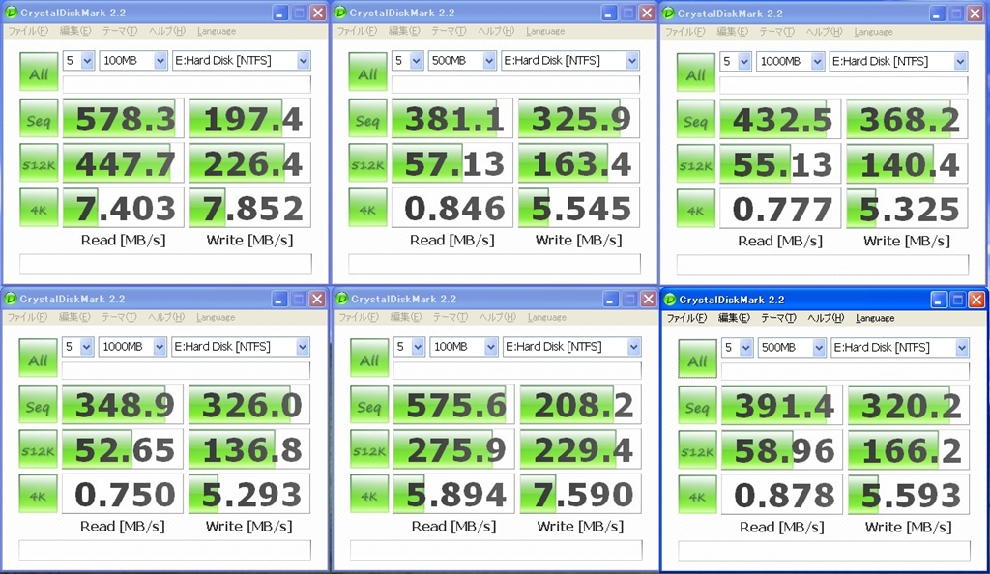Open the test count dropdown in the window showing 391.4

point(738,348)
